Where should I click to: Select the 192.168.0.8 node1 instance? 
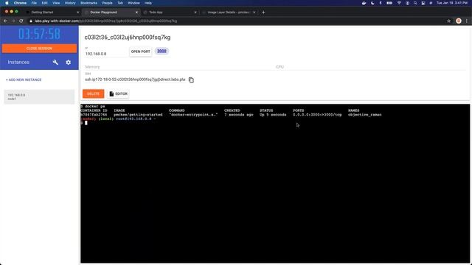click(x=39, y=96)
